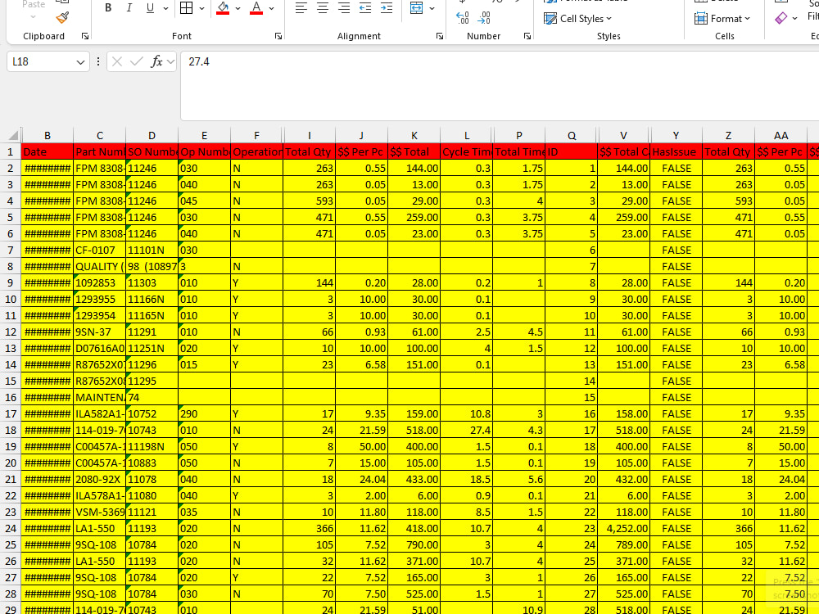Viewport: 819px width, 614px height.
Task: Select column Y header
Action: coord(676,136)
